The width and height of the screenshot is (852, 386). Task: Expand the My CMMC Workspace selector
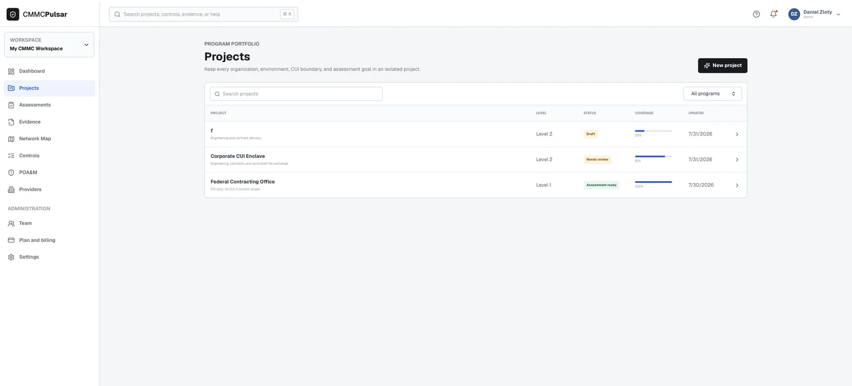pos(49,44)
